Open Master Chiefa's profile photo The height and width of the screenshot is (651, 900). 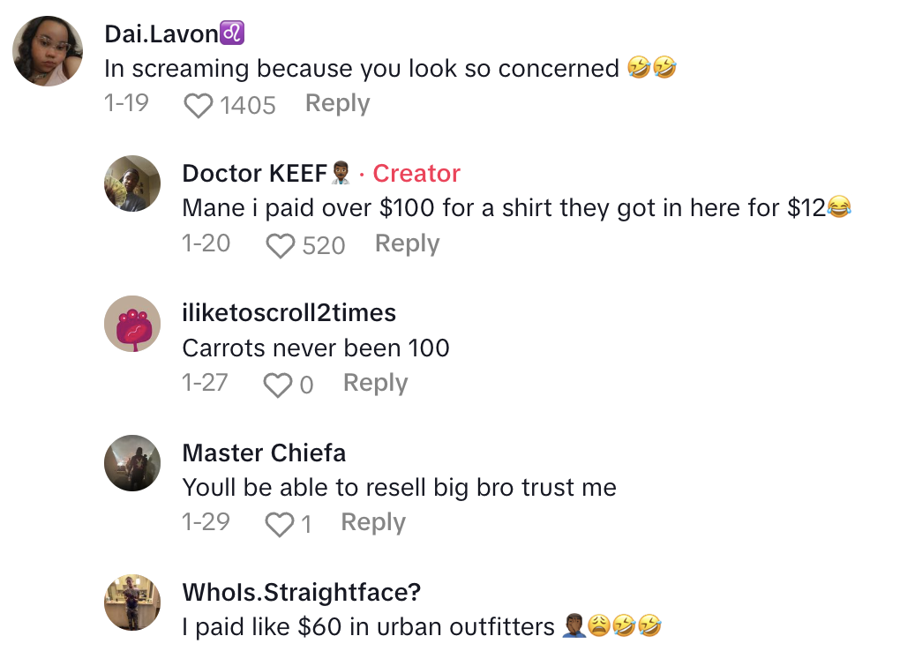click(x=132, y=463)
